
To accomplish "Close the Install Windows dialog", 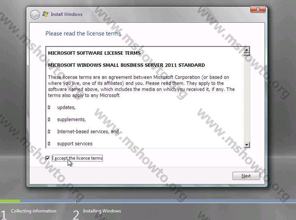I will (x=258, y=9).
